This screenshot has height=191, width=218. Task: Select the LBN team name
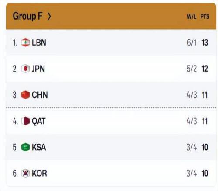tap(39, 43)
